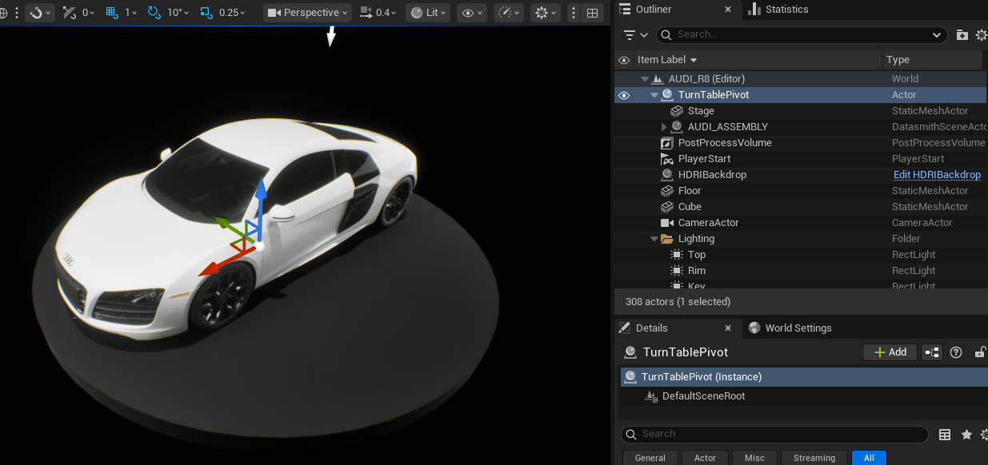This screenshot has height=465, width=988.
Task: Switch to the Details tab
Action: [651, 328]
